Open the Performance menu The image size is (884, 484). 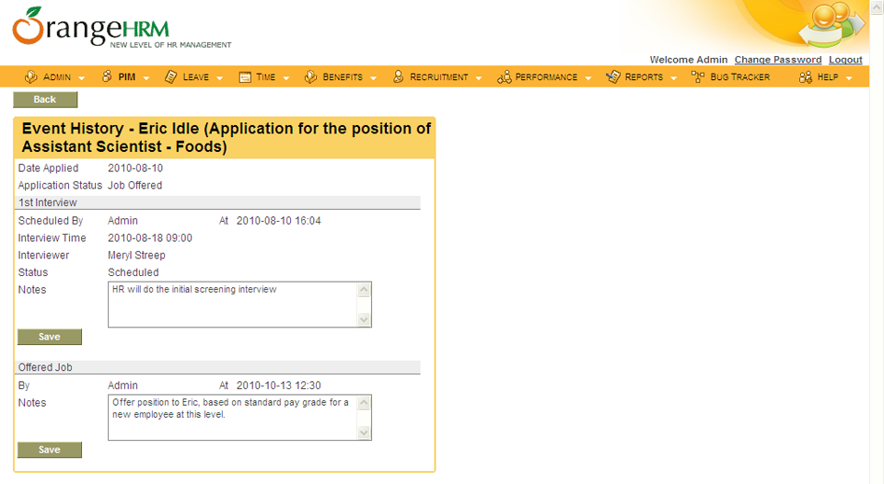tap(546, 77)
